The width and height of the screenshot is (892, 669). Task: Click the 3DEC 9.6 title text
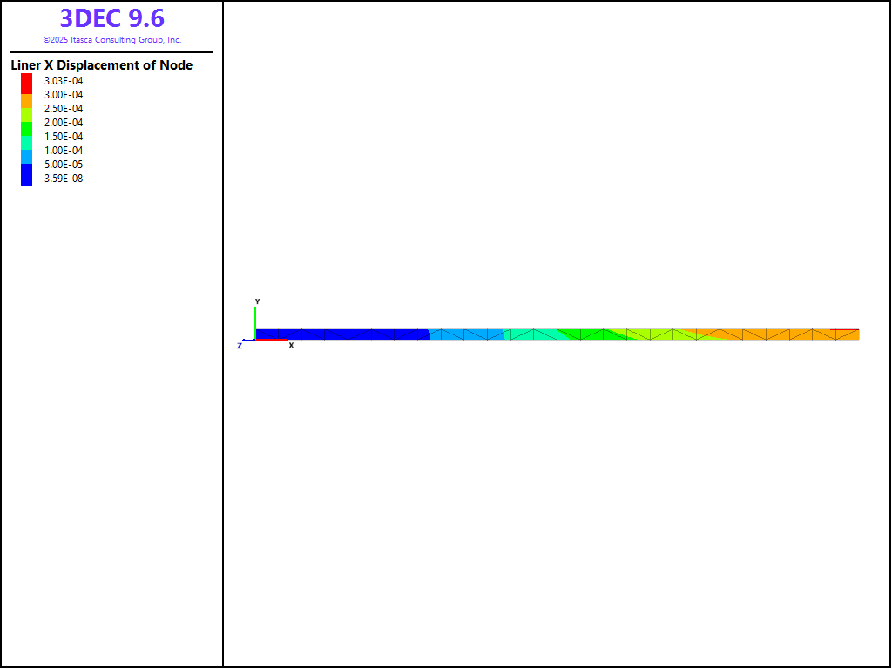tap(111, 18)
